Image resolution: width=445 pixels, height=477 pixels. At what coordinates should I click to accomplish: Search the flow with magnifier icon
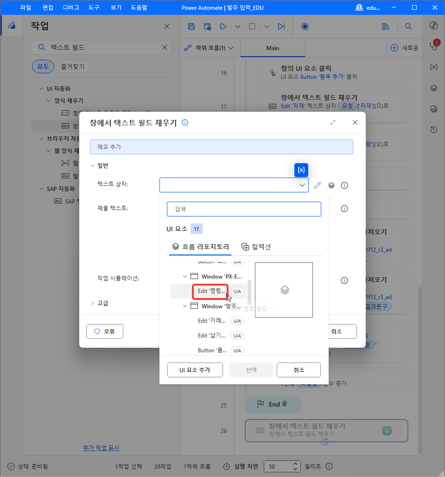(x=408, y=26)
